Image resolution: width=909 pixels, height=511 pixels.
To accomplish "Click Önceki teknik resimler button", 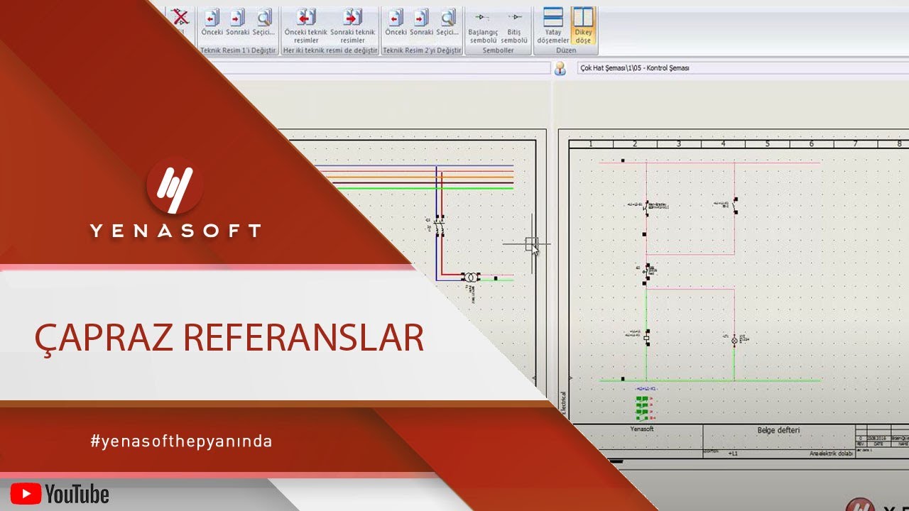I will (305, 26).
